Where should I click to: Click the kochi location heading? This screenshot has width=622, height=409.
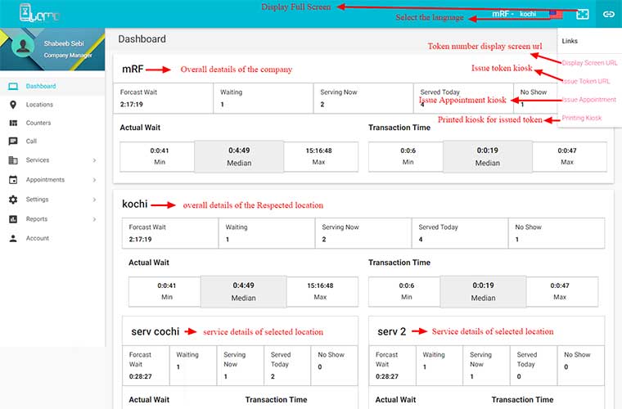point(135,204)
